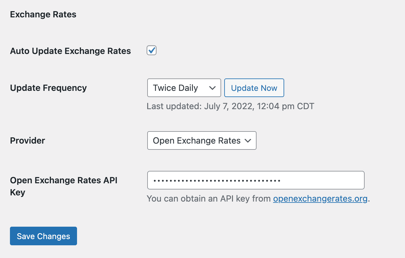The height and width of the screenshot is (258, 405).
Task: Click the Exchange Rates section heading
Action: [43, 14]
